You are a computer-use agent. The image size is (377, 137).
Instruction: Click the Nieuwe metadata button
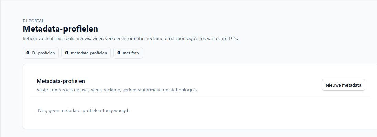343,85
